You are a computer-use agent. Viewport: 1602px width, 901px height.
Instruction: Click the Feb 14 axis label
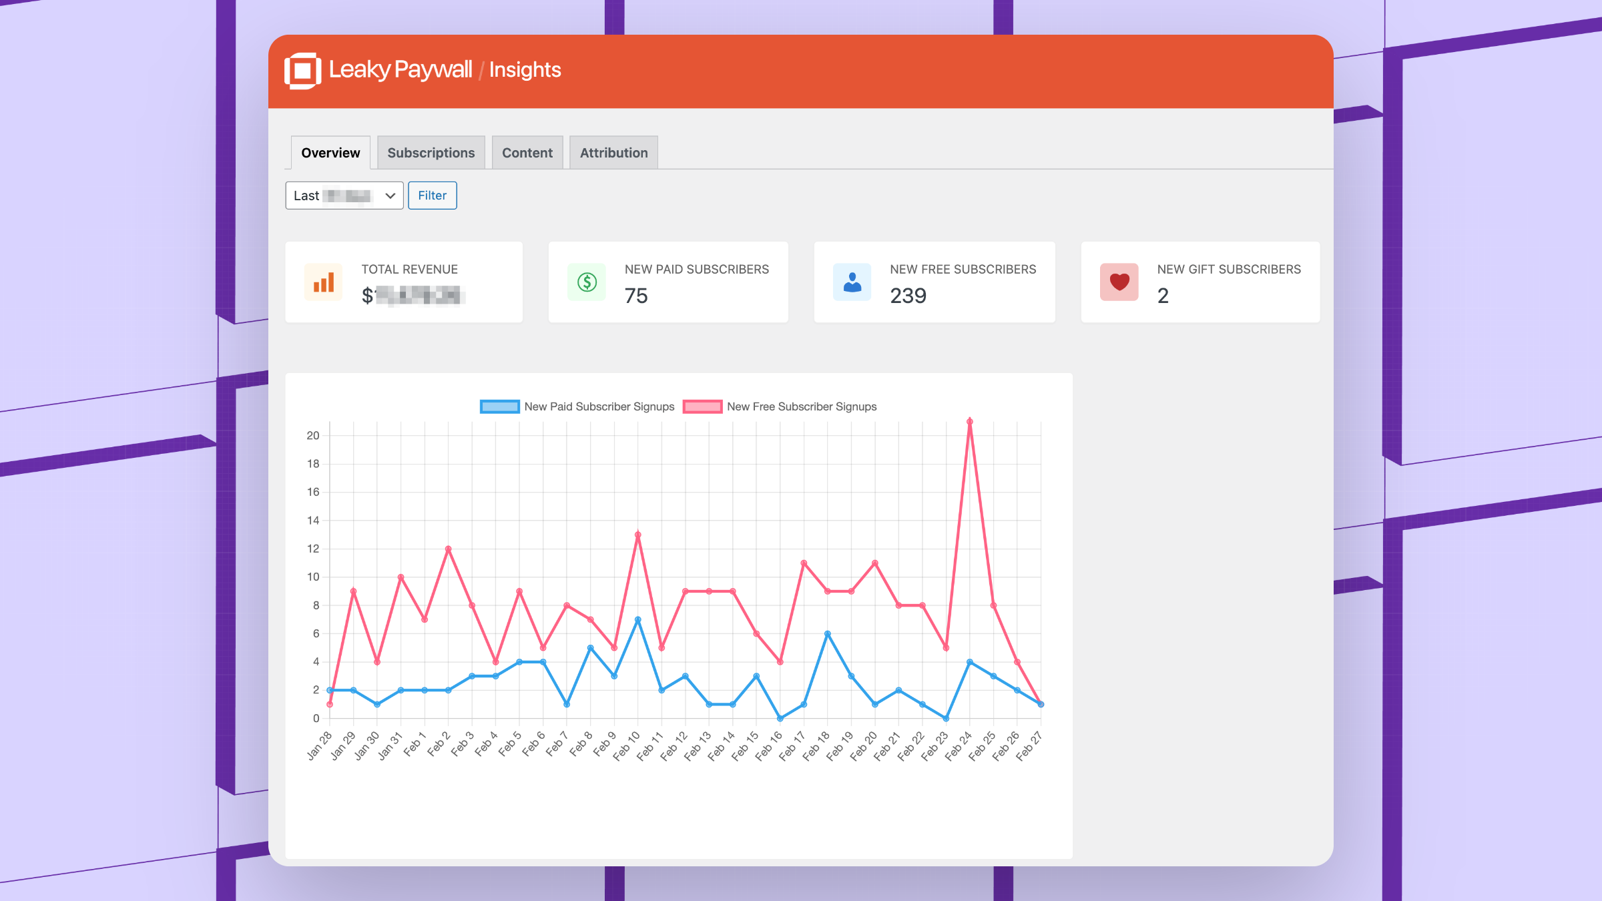pos(722,745)
